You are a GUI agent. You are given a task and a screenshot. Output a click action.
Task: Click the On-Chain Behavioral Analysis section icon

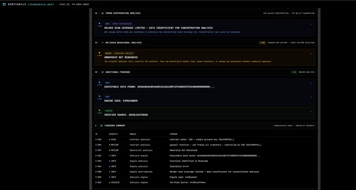(103, 43)
